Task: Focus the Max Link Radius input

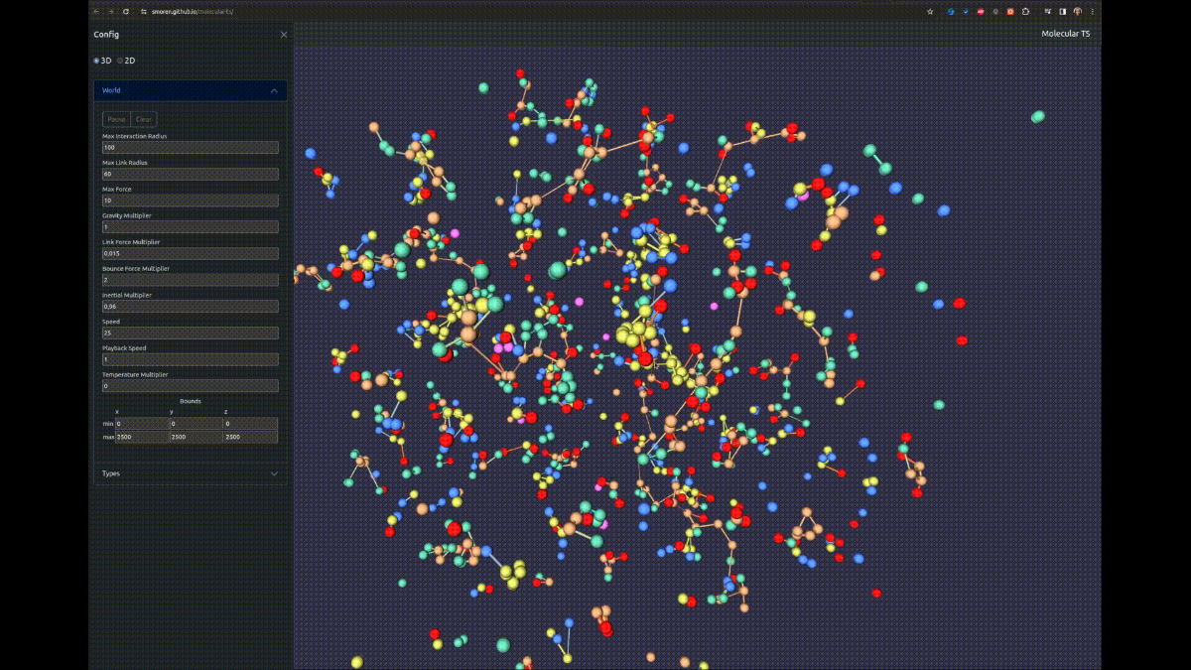Action: point(190,174)
